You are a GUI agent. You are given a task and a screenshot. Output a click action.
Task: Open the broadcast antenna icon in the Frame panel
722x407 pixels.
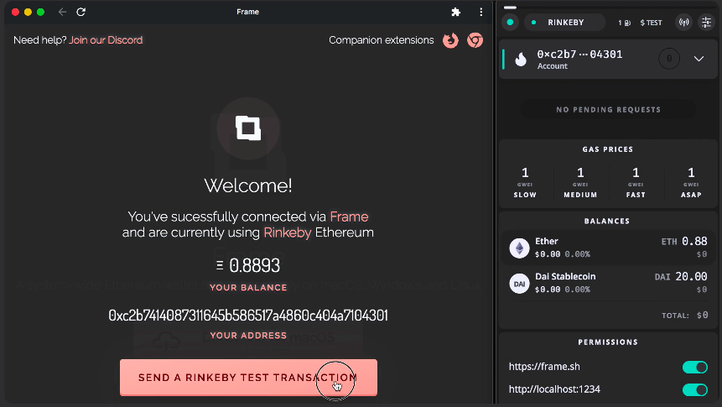[x=684, y=22]
